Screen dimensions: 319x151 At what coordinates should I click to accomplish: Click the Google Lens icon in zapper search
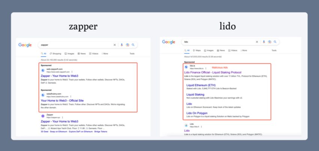(127, 45)
